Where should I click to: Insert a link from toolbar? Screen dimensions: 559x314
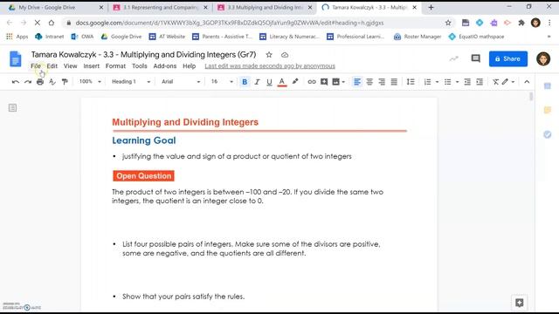point(312,82)
